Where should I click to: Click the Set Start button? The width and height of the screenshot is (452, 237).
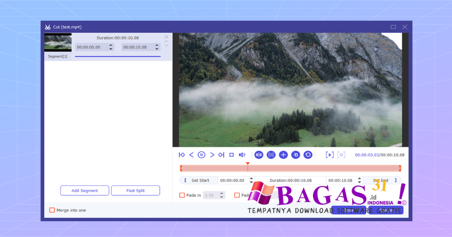click(x=198, y=180)
